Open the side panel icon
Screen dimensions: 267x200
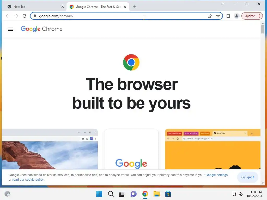point(228,16)
